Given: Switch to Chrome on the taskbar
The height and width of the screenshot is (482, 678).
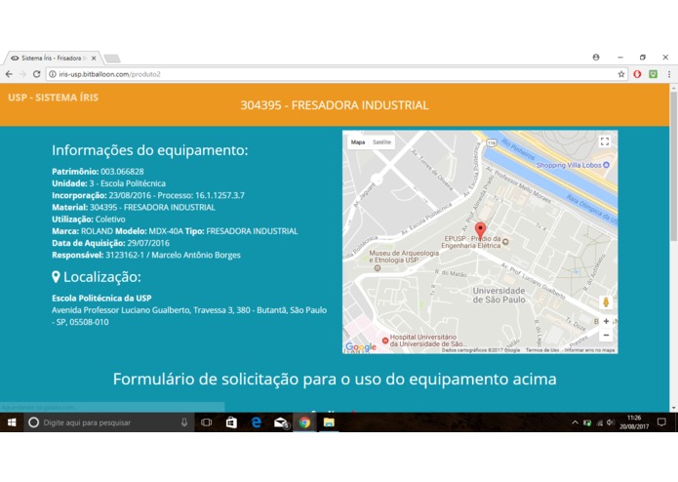Looking at the screenshot, I should (x=304, y=422).
